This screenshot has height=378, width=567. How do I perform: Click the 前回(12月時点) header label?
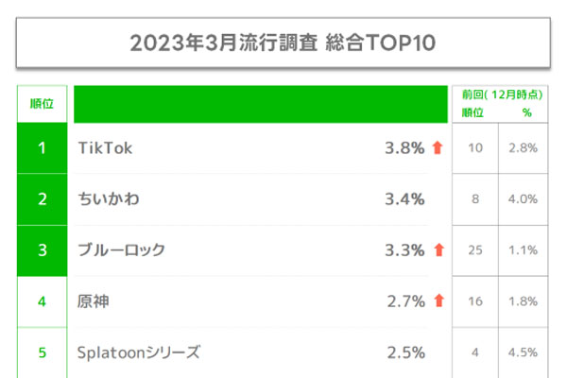(500, 95)
